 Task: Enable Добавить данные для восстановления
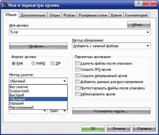(x=77, y=82)
